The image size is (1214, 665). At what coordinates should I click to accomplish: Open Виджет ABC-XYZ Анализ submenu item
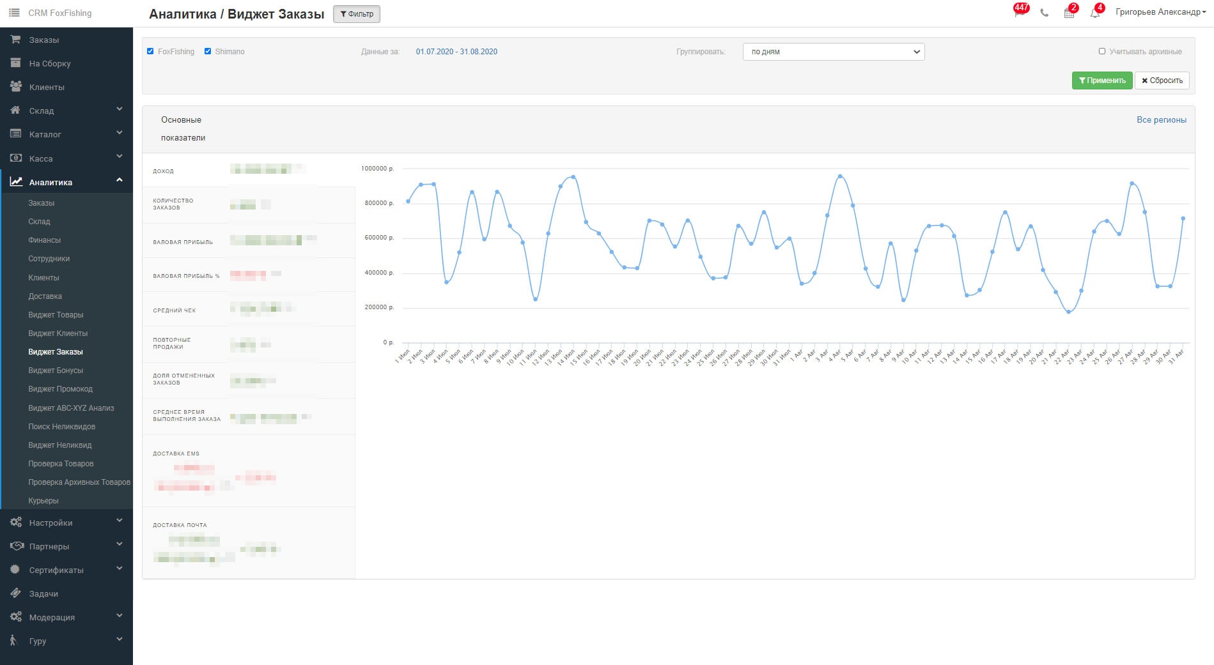point(71,408)
